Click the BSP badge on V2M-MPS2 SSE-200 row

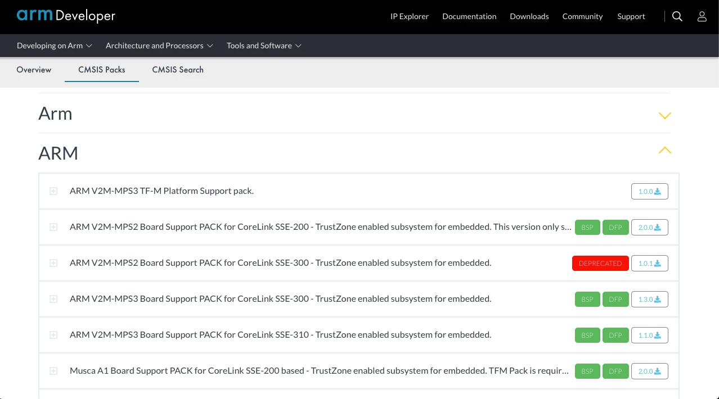click(587, 227)
